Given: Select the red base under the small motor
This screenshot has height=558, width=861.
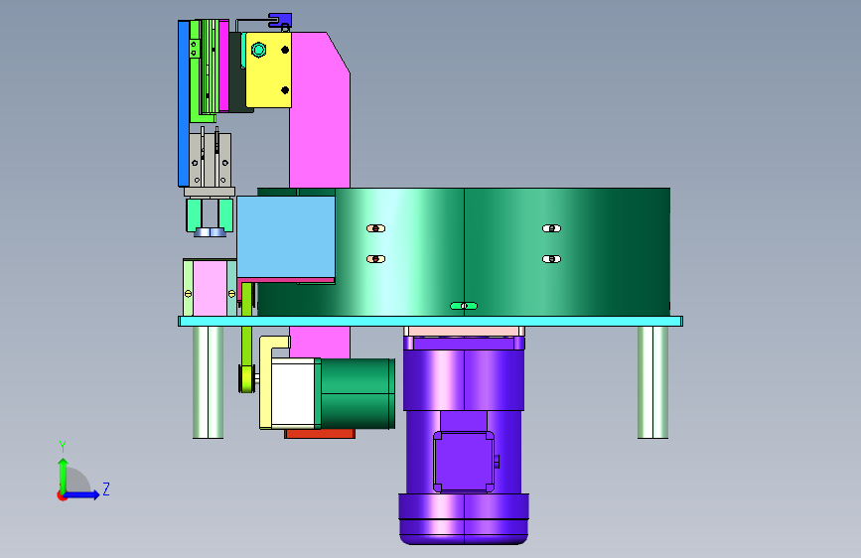Looking at the screenshot, I should point(320,434).
